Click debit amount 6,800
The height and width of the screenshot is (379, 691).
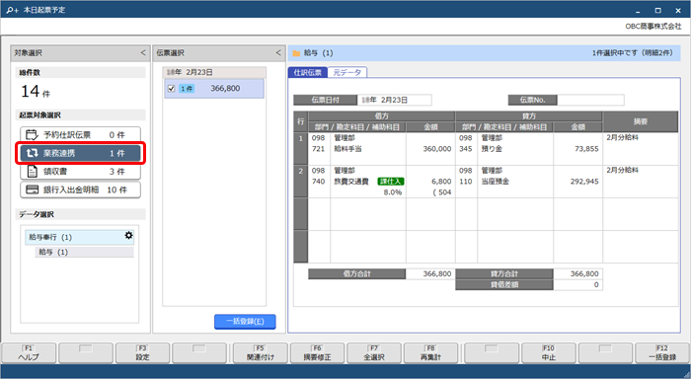pos(441,182)
